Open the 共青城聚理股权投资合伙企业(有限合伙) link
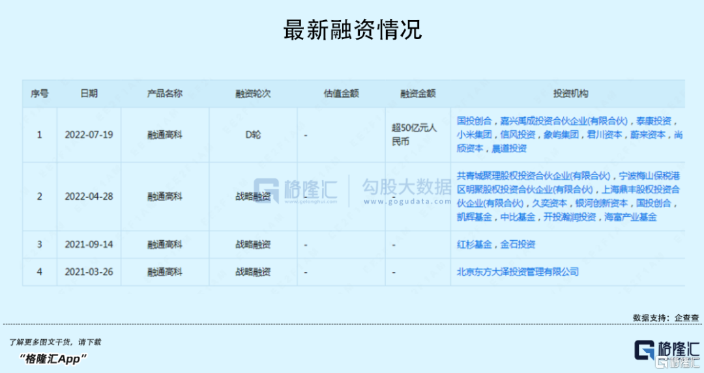Screen dimensions: 704x373 click(x=533, y=176)
